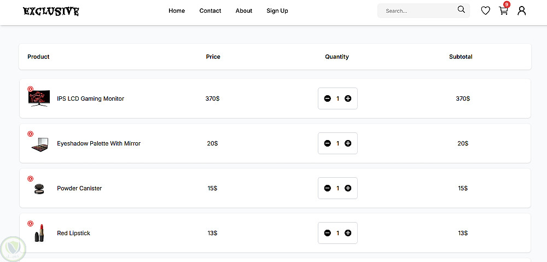Remove Eyeshadow Palette With Mirror from cart

tap(30, 134)
